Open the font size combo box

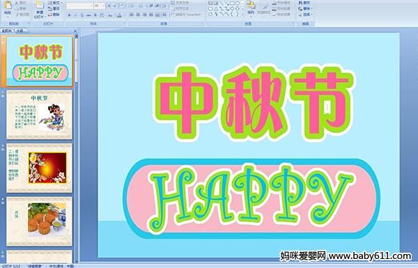[99, 6]
